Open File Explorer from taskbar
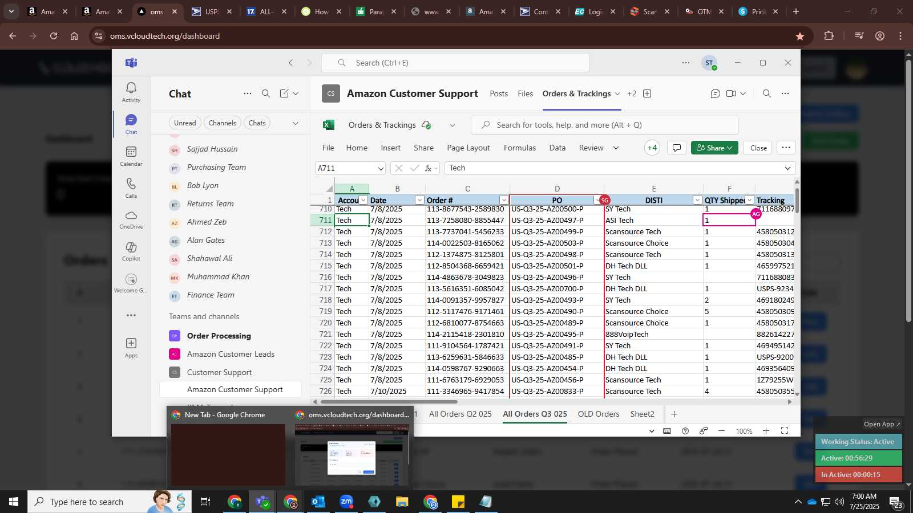913x513 pixels. [402, 502]
